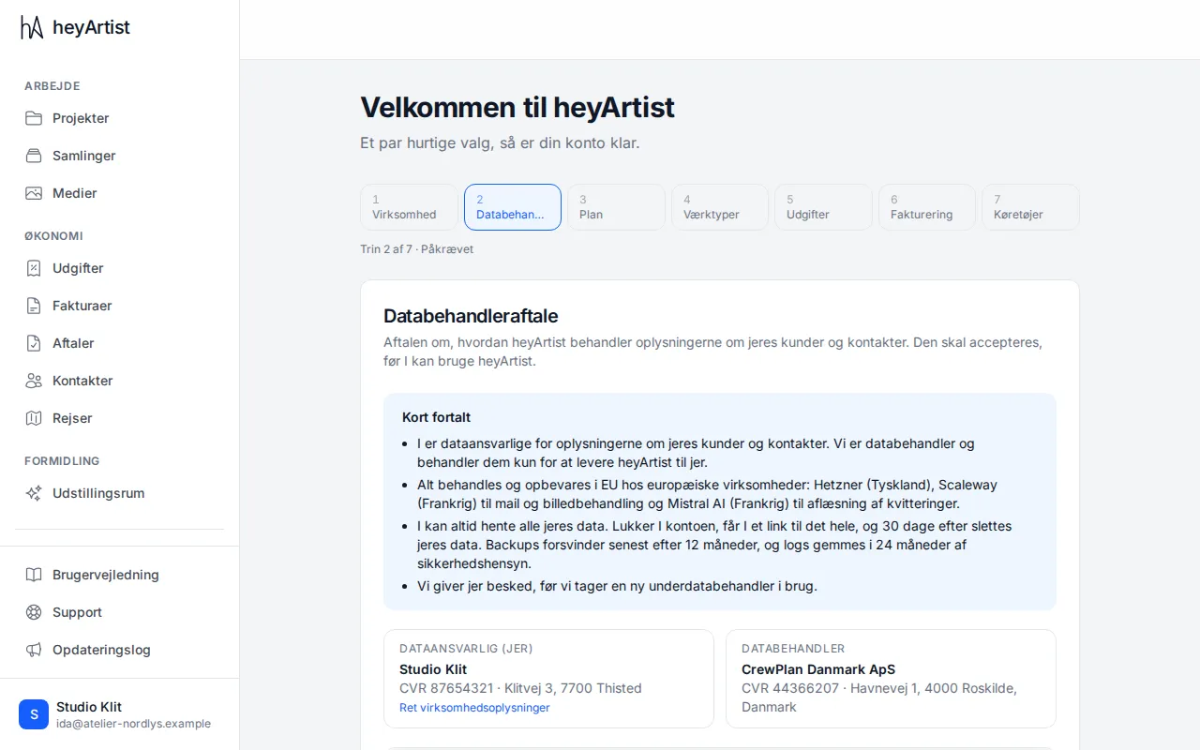Click the Udgifter receipt icon
This screenshot has height=750, width=1200.
click(x=34, y=268)
